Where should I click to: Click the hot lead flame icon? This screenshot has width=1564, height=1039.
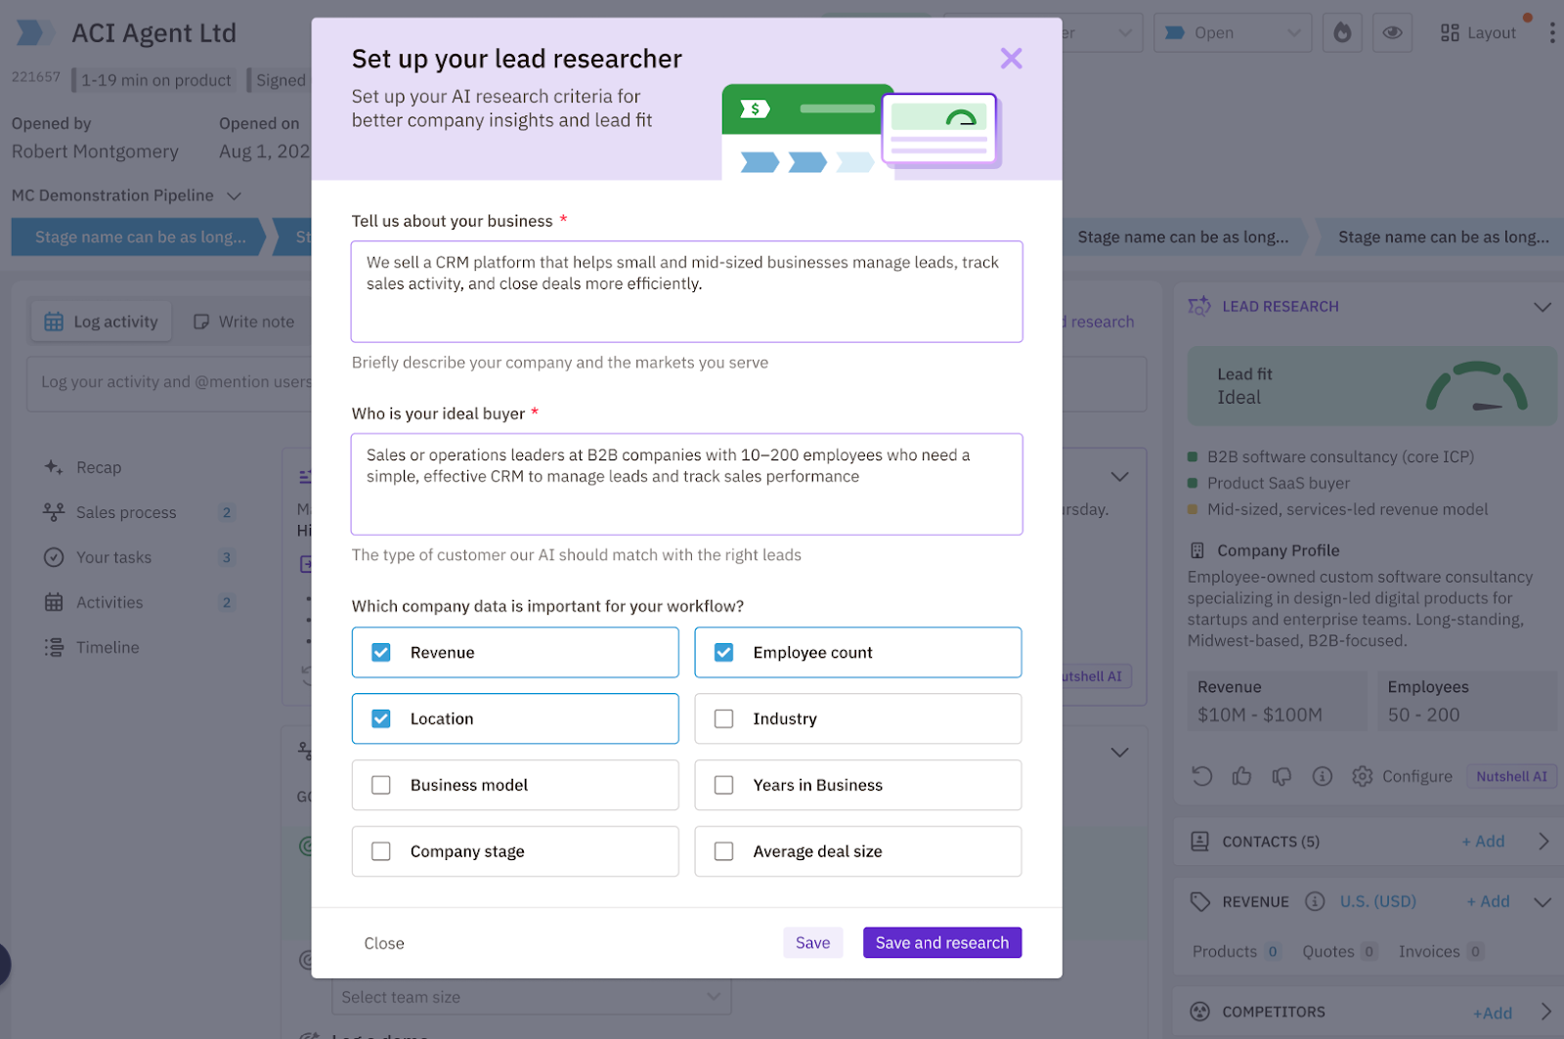[x=1342, y=32]
